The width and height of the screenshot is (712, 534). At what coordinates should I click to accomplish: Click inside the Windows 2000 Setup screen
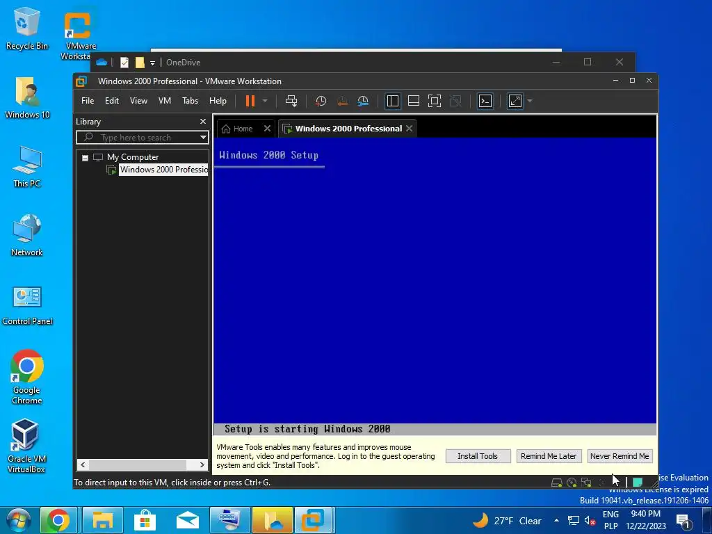(435, 286)
